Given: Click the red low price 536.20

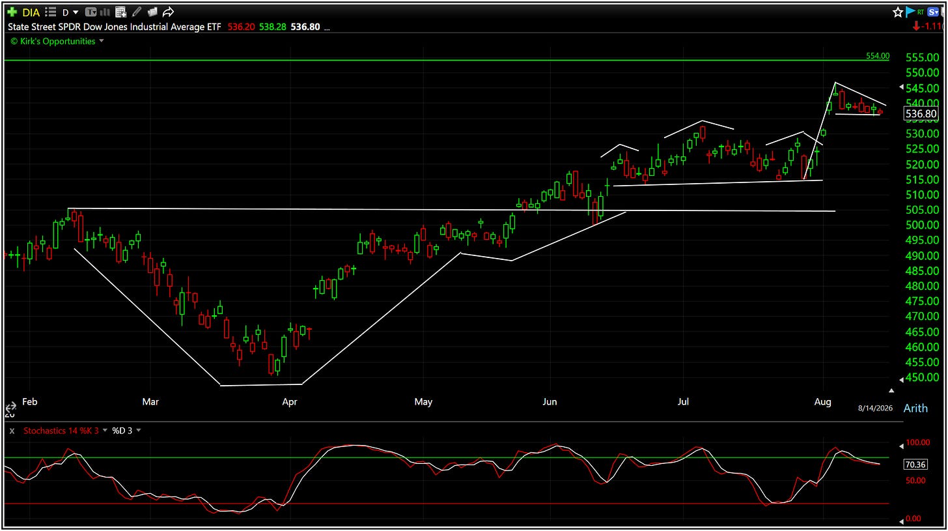Looking at the screenshot, I should click(240, 27).
